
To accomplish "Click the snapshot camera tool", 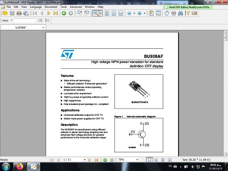I will click(x=194, y=13).
